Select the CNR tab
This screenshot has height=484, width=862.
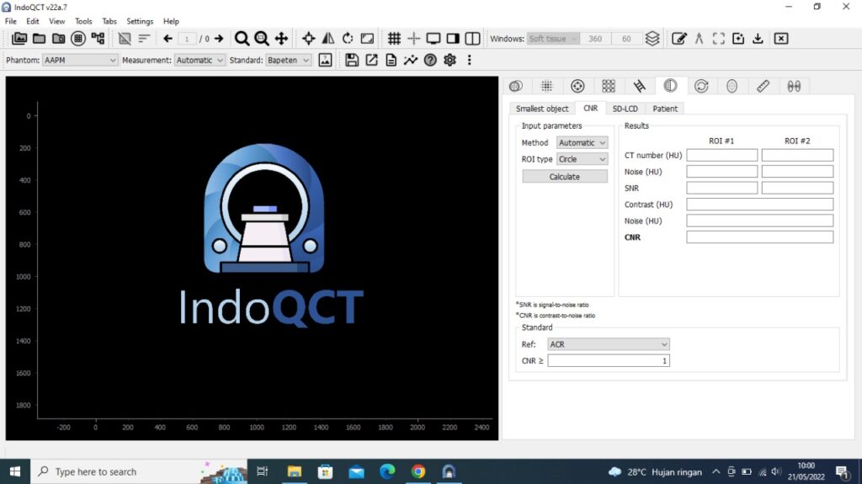[x=590, y=108]
